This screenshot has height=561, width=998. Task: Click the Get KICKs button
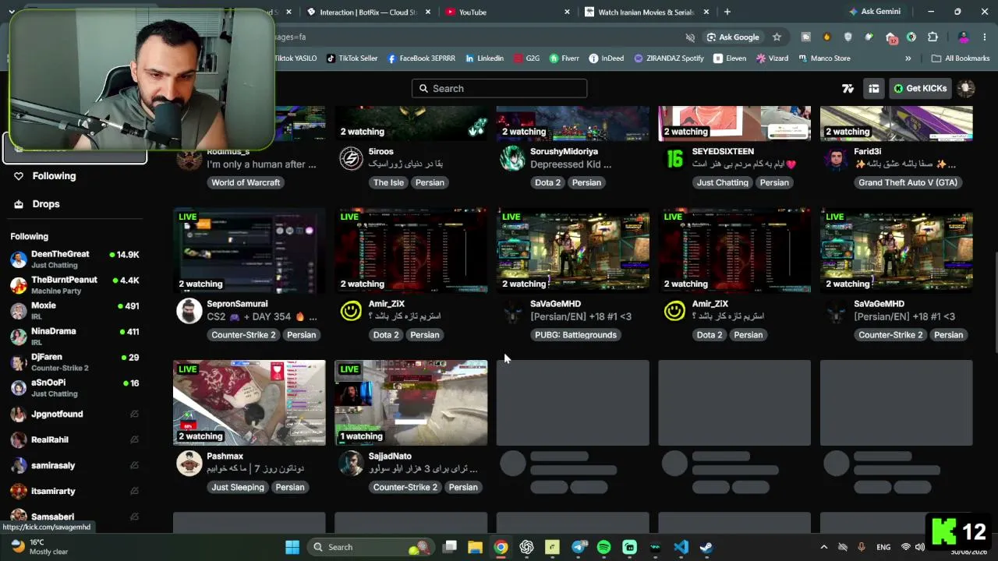coord(920,89)
